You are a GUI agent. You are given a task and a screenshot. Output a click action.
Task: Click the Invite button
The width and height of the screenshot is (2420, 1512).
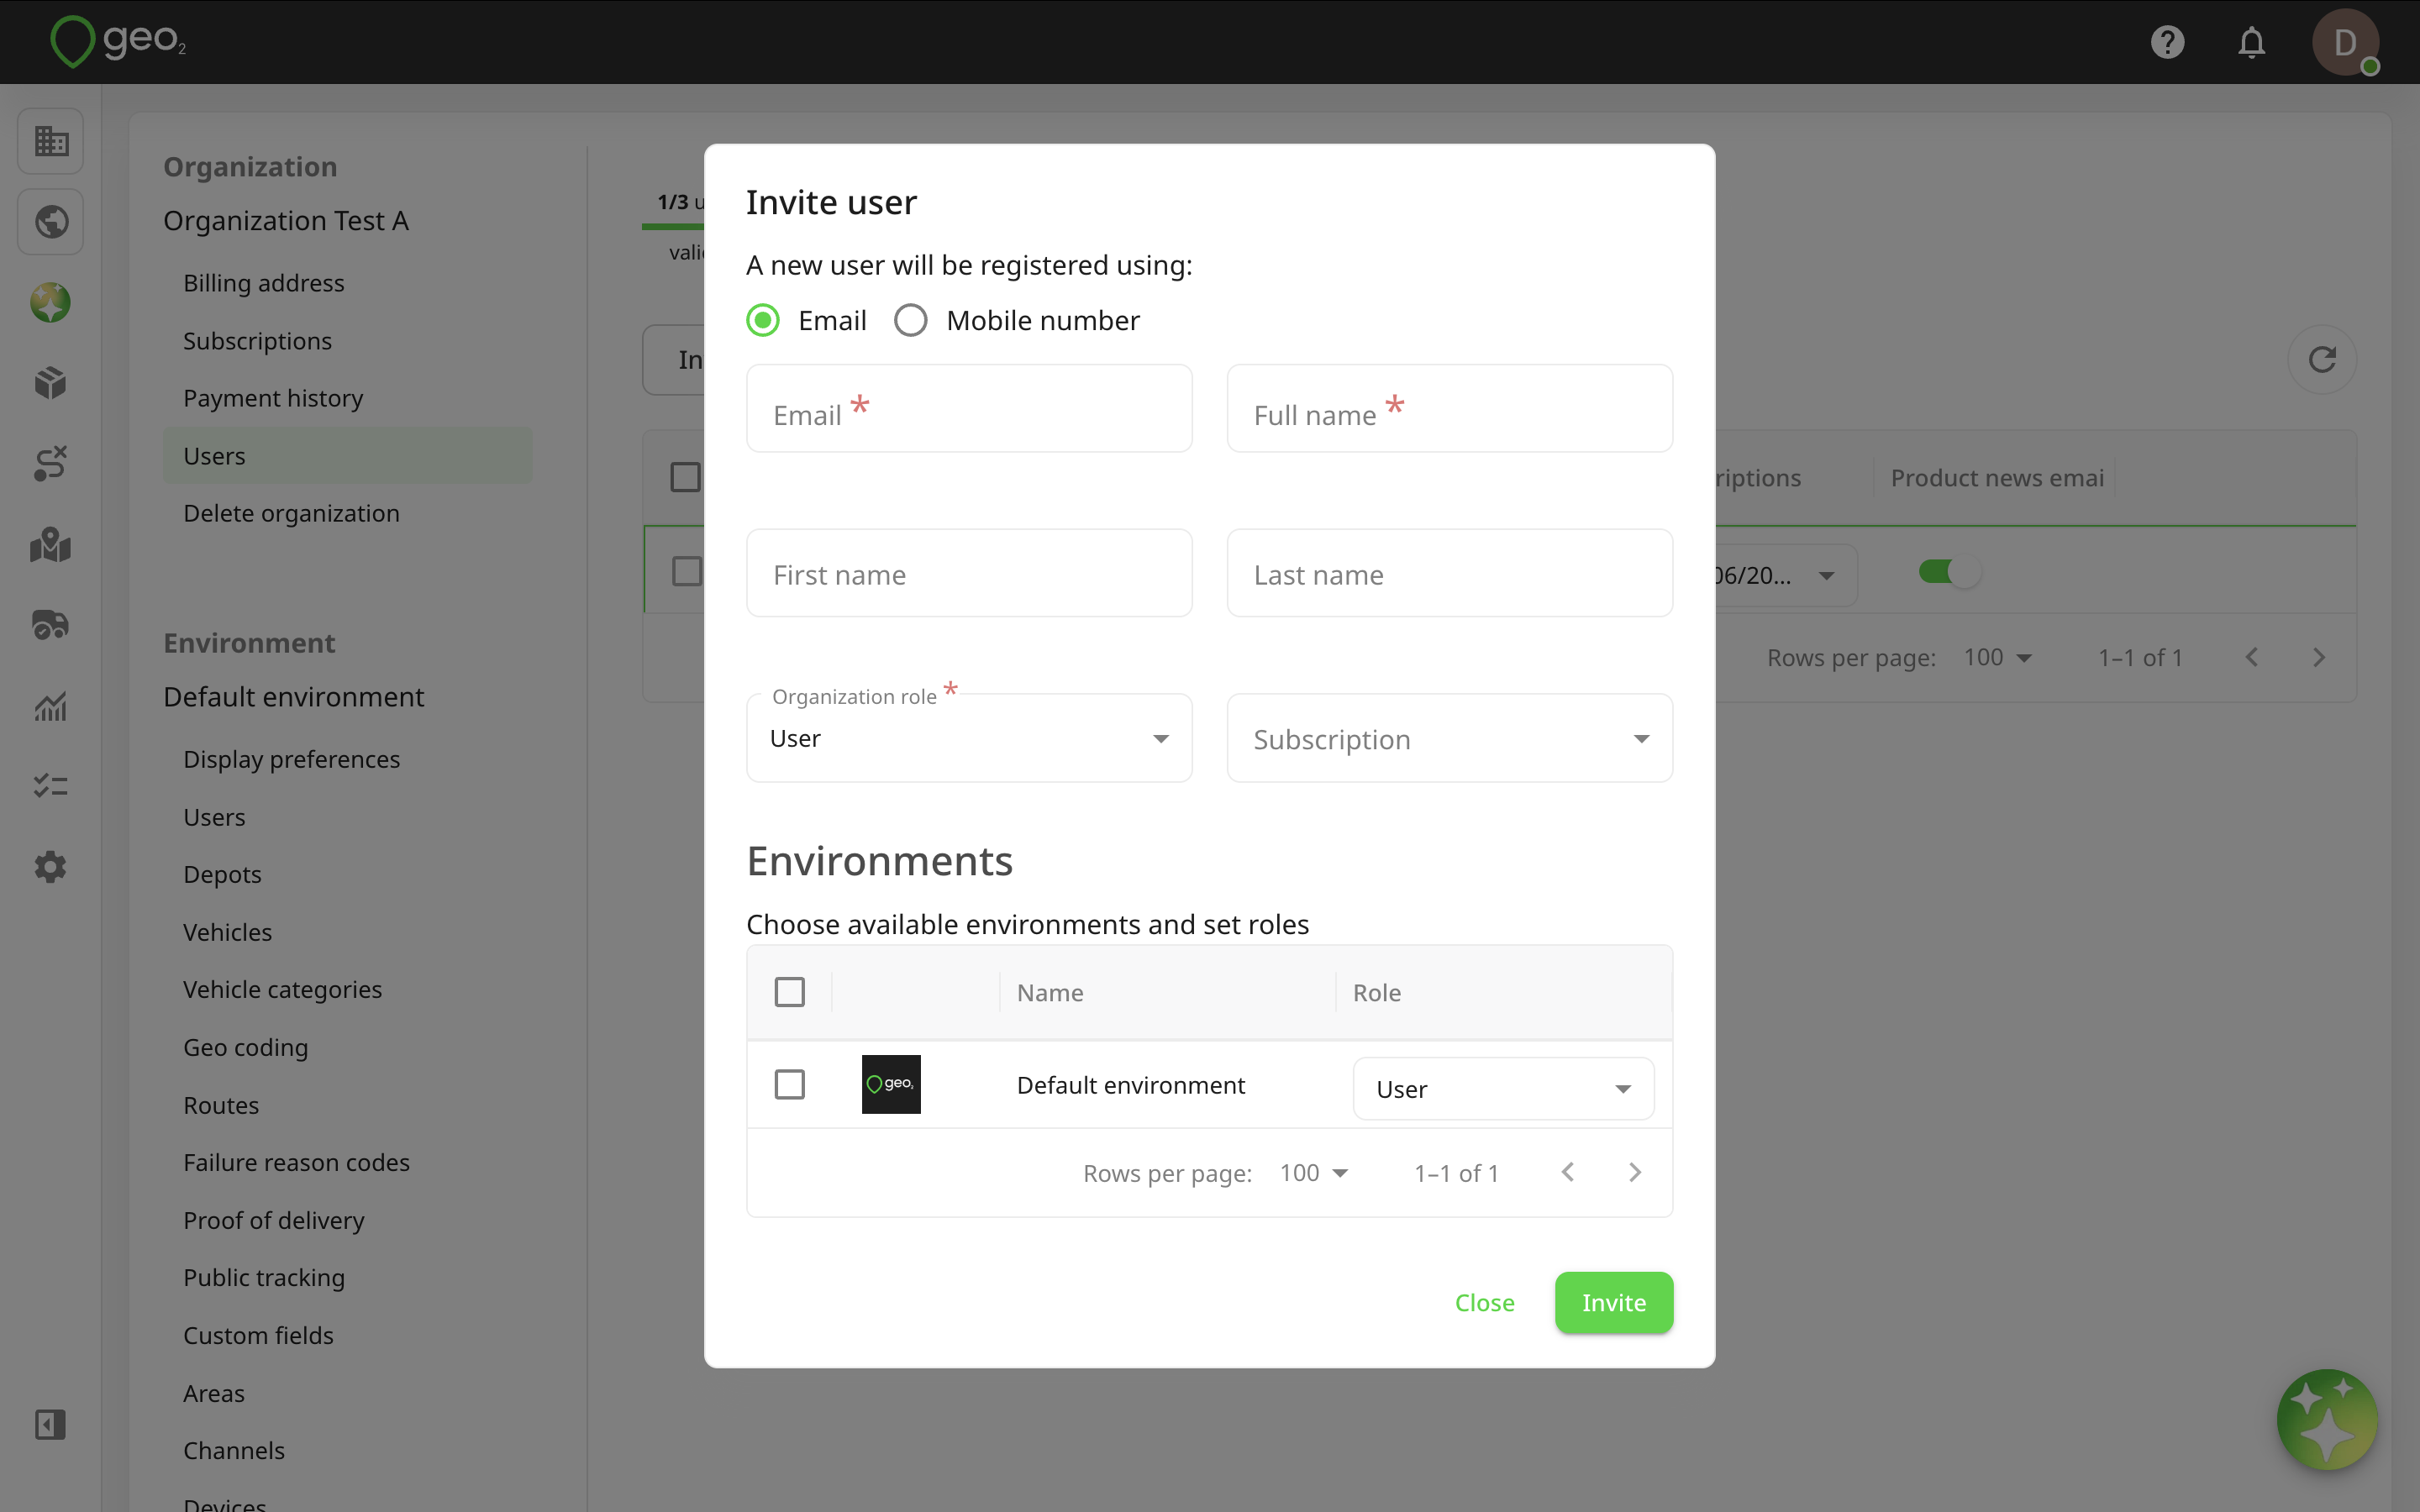1613,1302
